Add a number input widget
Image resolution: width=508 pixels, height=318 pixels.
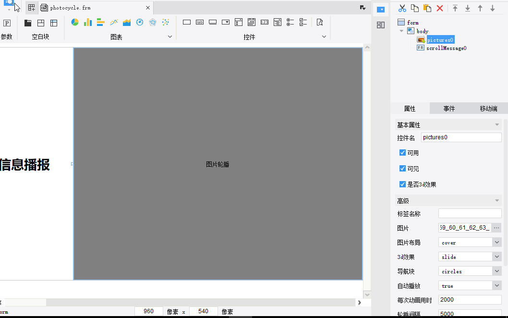265,22
